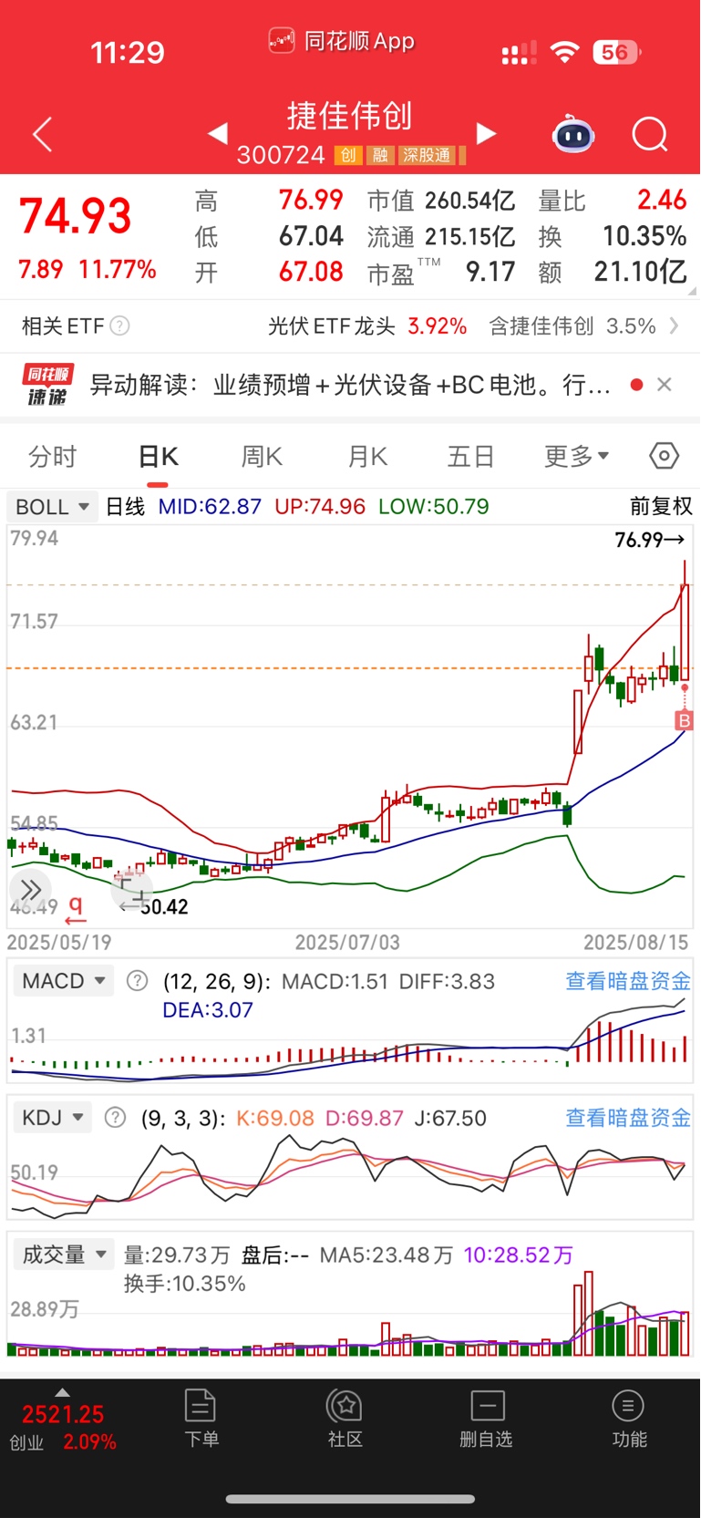Open the MACD indicator dropdown
The width and height of the screenshot is (701, 1518).
[63, 981]
